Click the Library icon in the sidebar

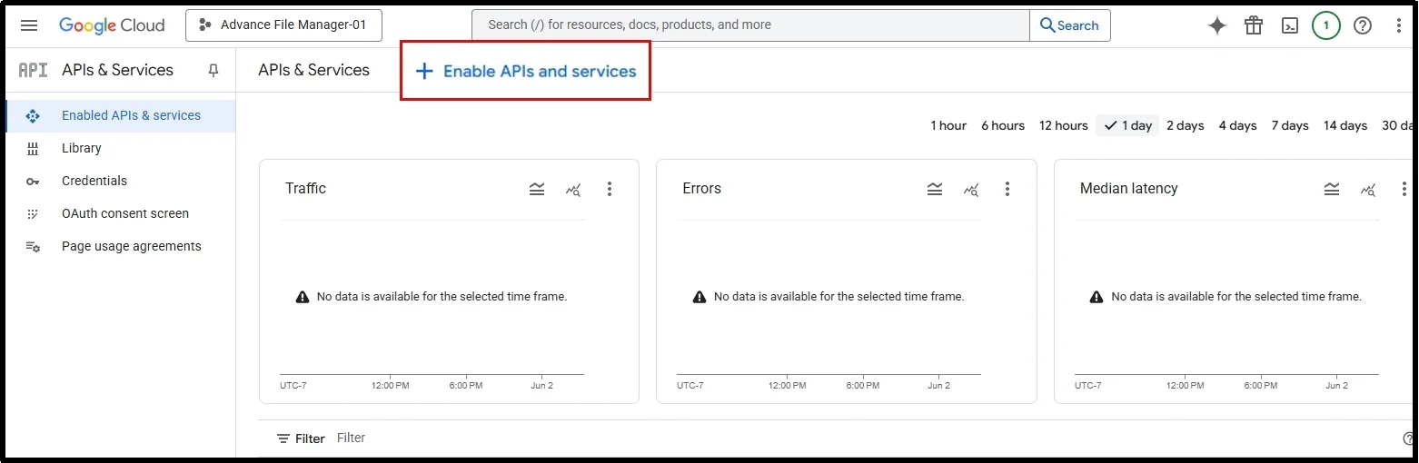click(33, 149)
